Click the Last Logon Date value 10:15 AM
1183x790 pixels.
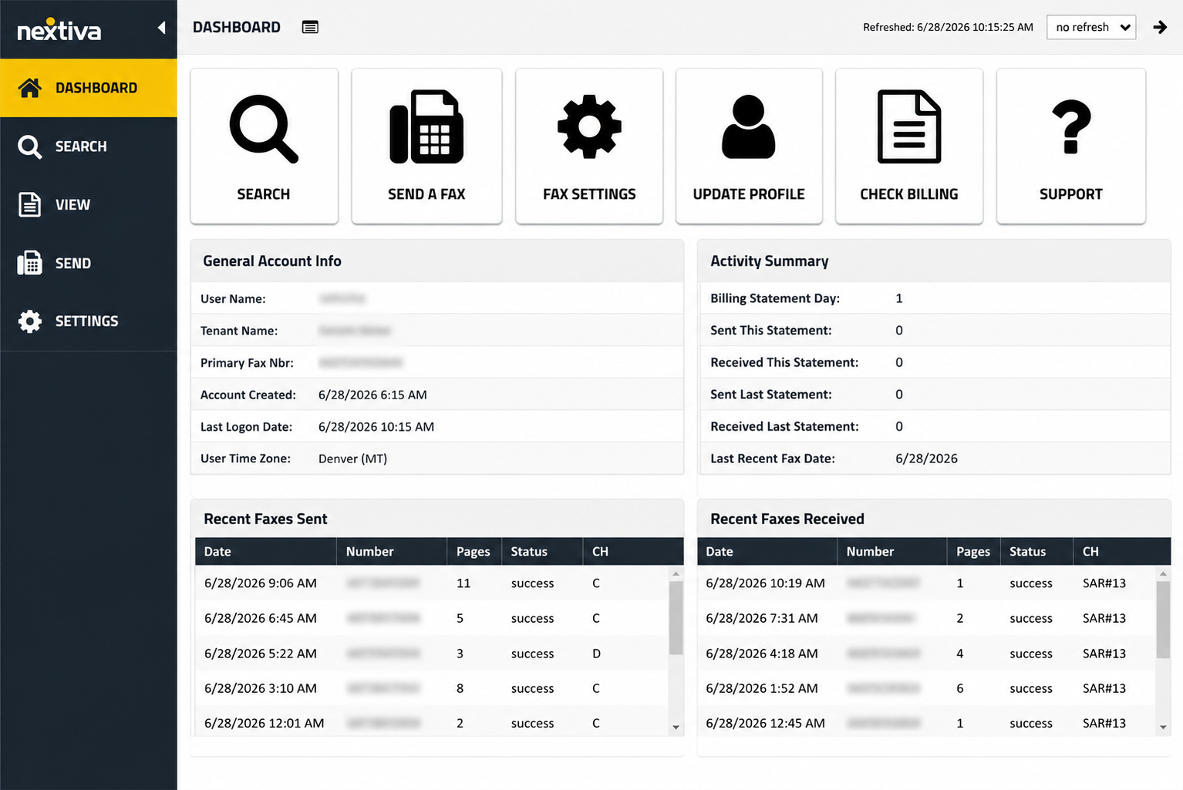click(x=376, y=427)
